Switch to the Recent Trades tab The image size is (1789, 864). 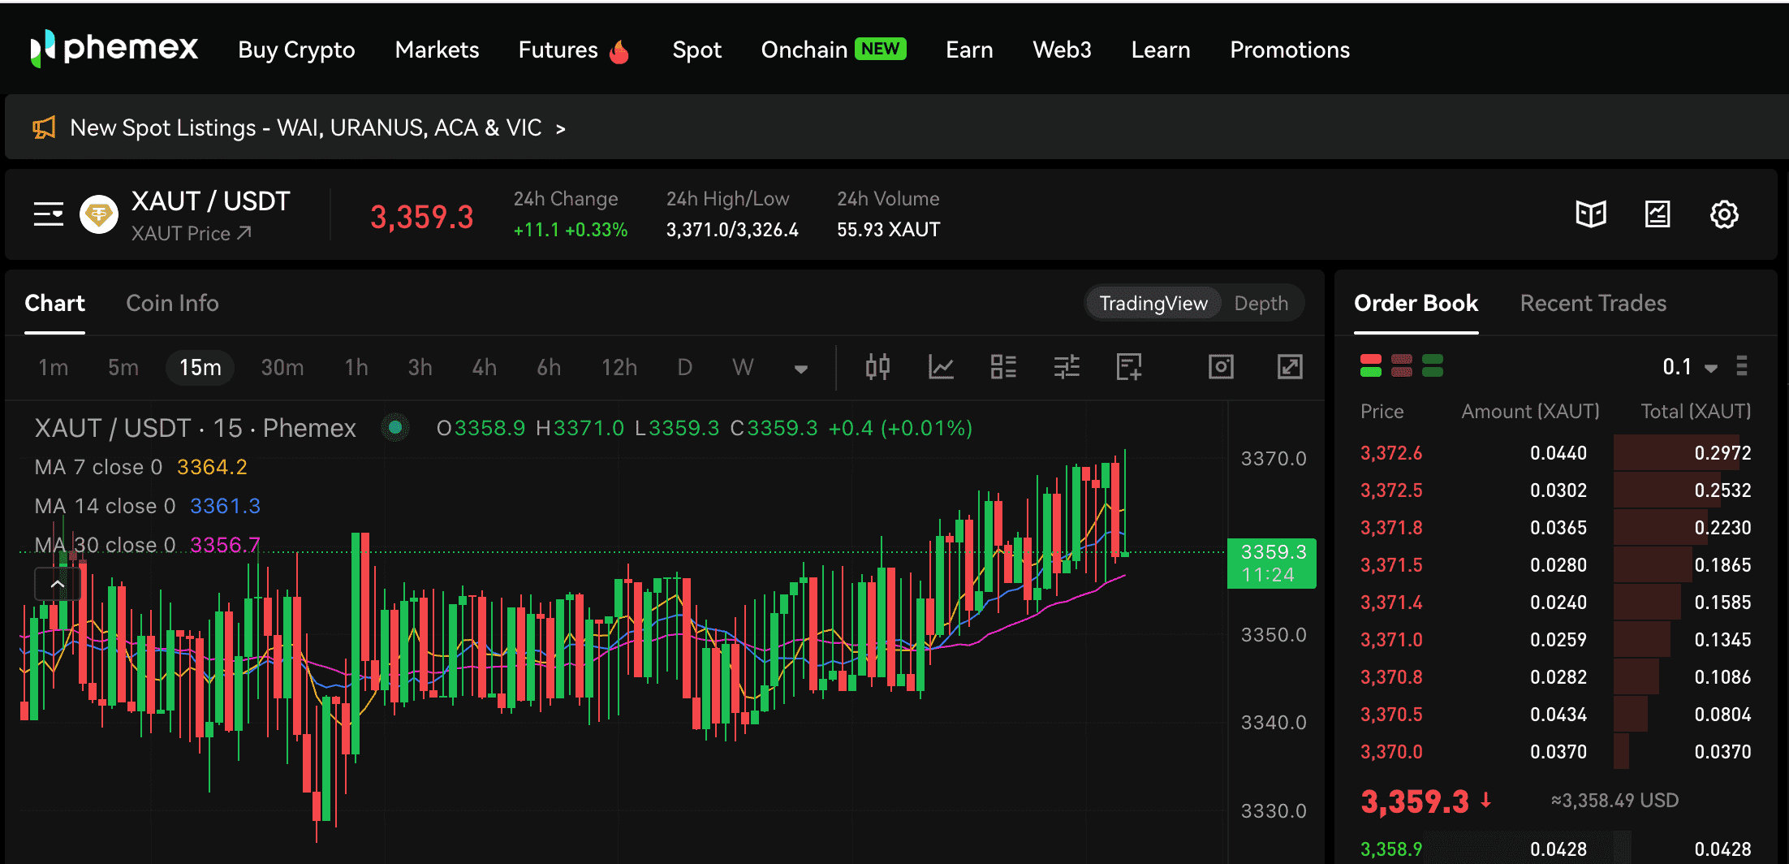[1593, 303]
